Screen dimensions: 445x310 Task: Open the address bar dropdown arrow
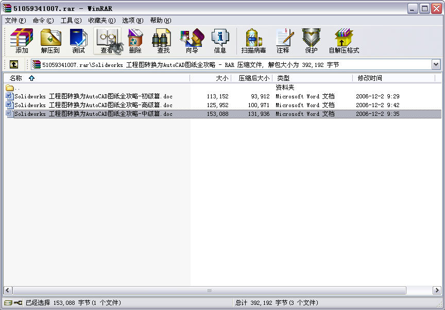(x=436, y=65)
